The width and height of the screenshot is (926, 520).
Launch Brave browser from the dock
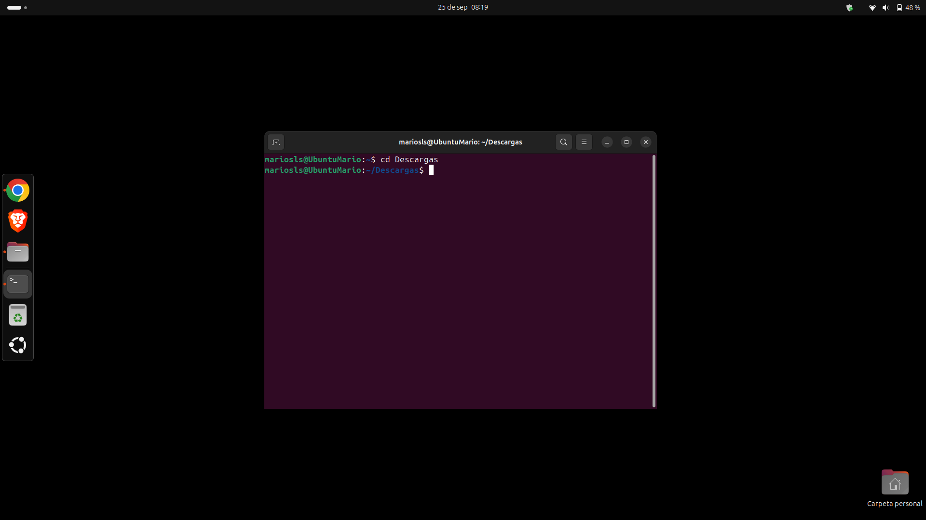(x=18, y=221)
